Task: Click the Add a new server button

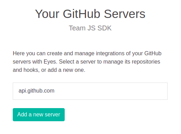Action: pos(39,115)
